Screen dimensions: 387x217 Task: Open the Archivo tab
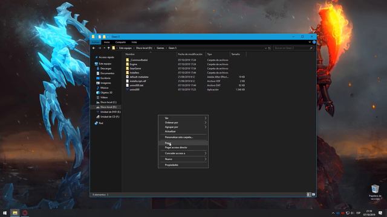(x=96, y=42)
